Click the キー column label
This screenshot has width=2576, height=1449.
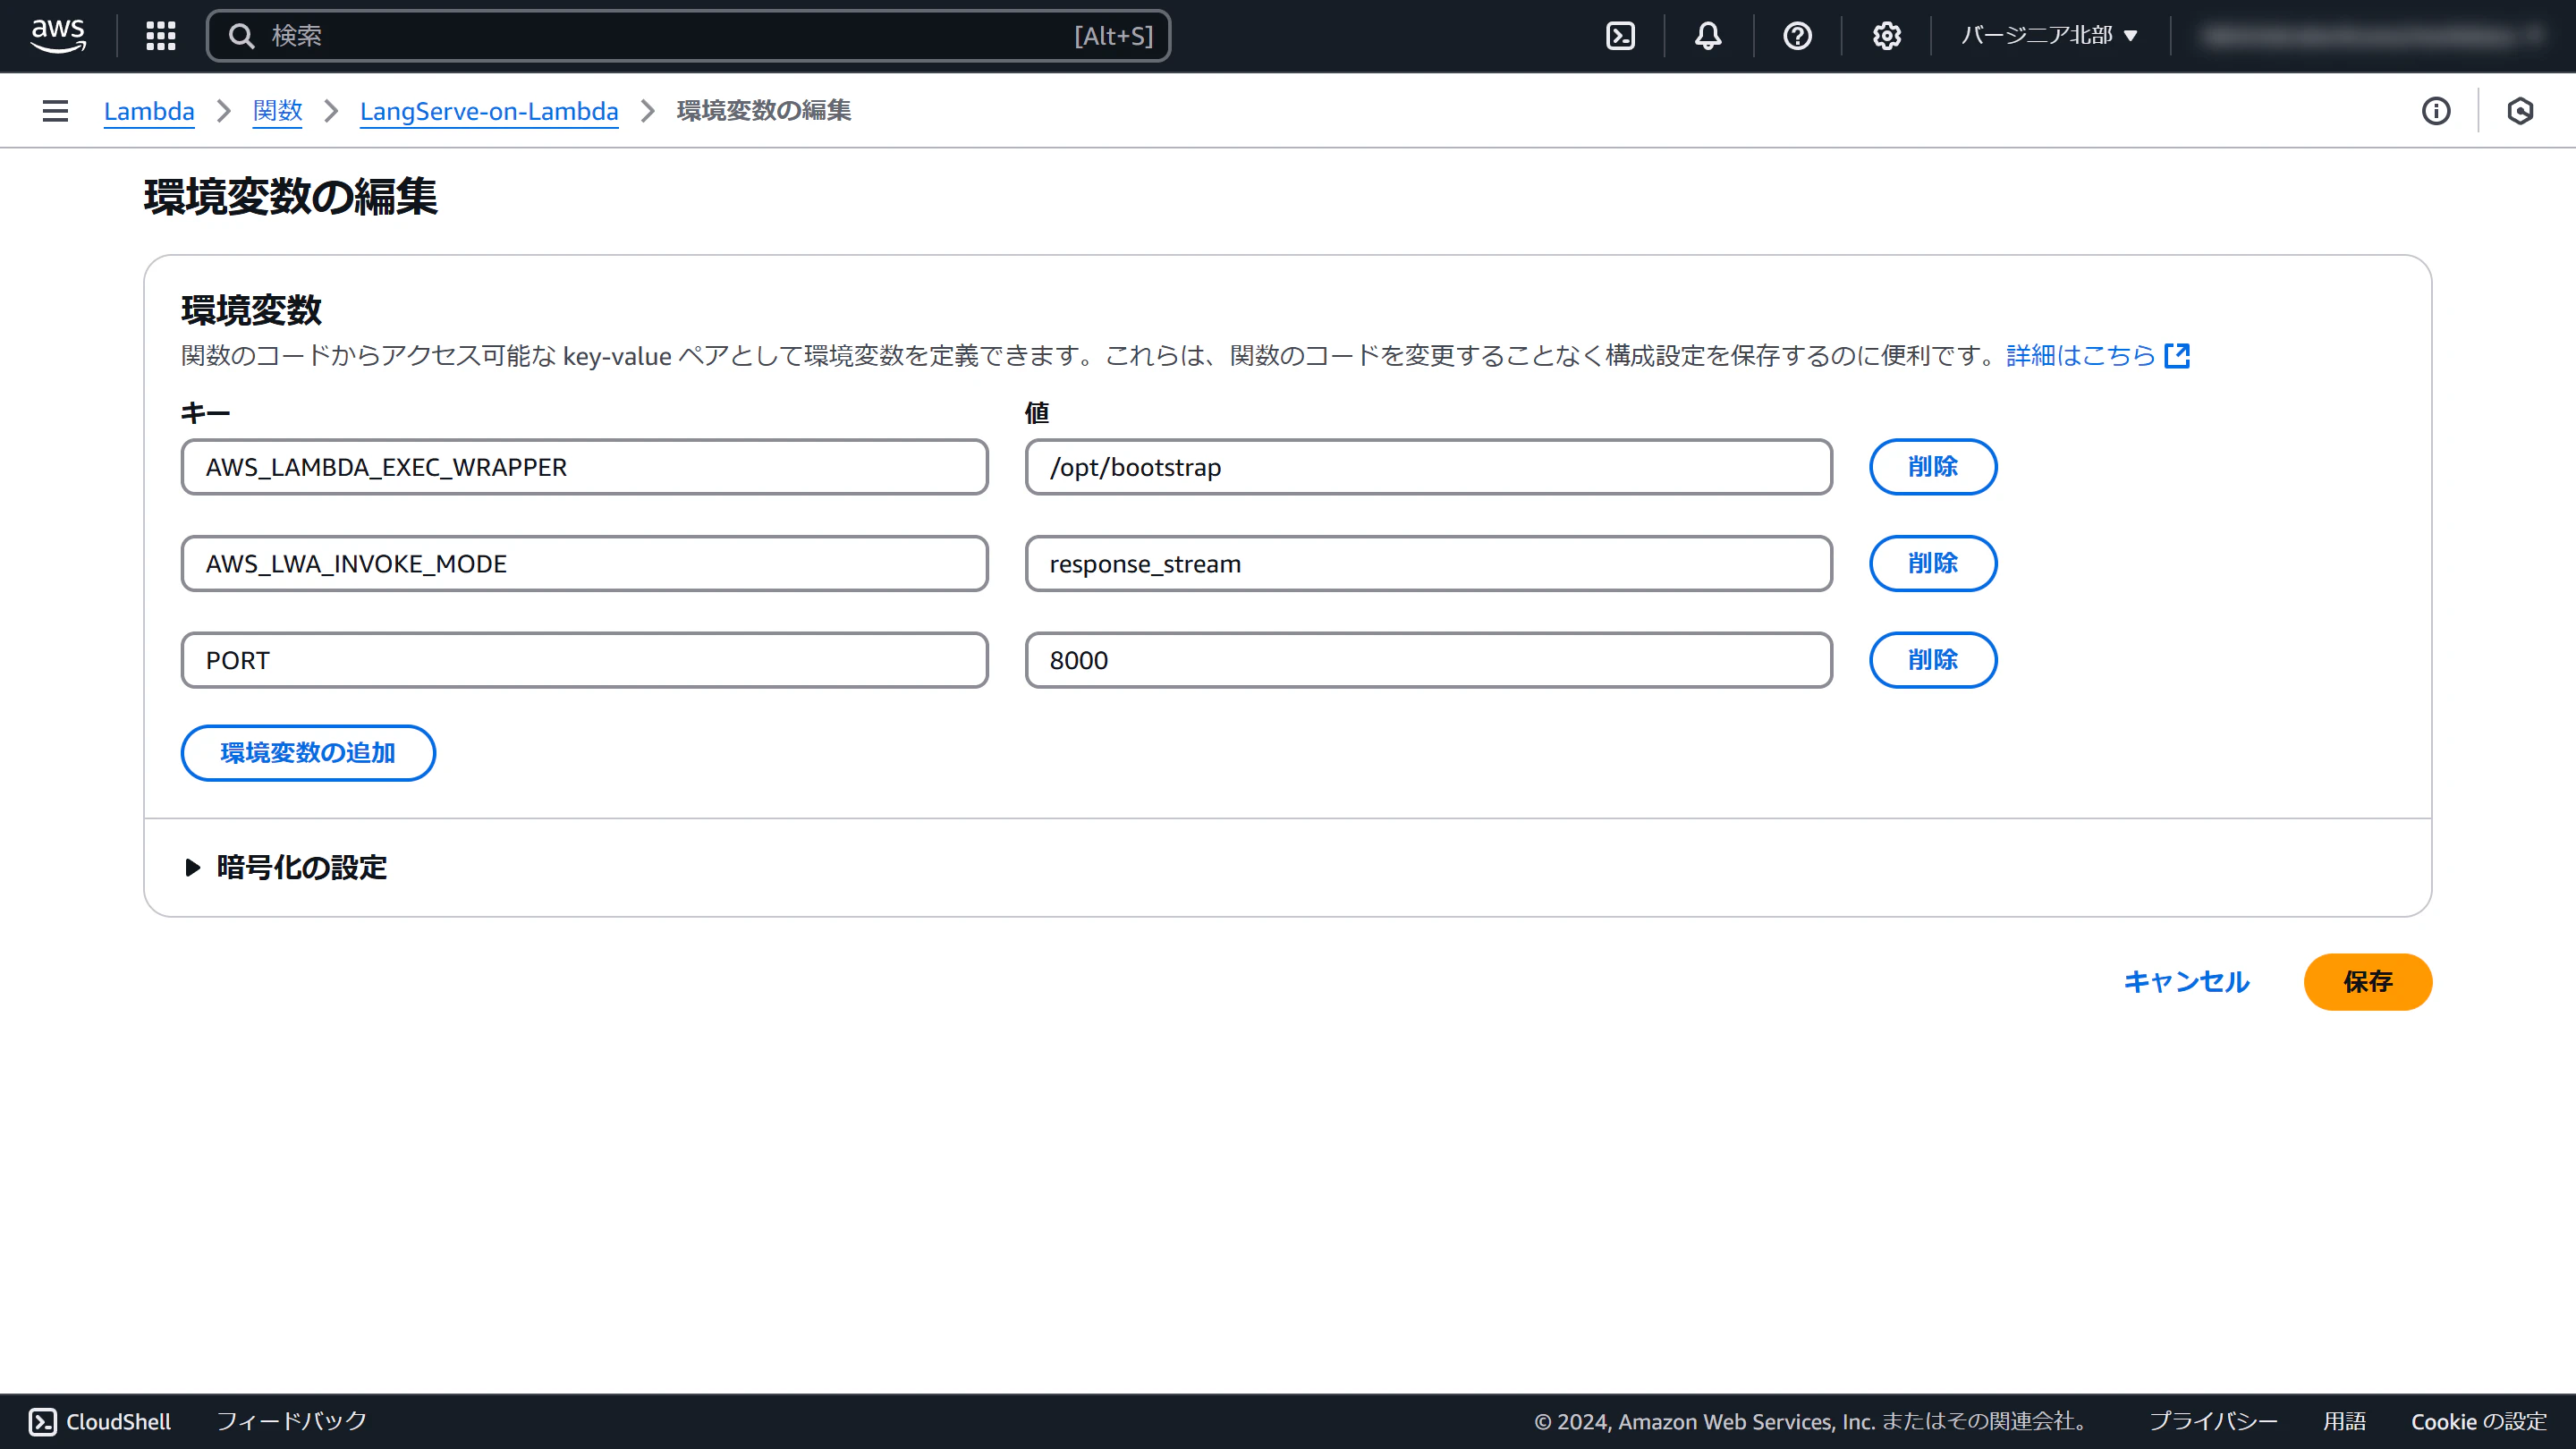tap(205, 413)
